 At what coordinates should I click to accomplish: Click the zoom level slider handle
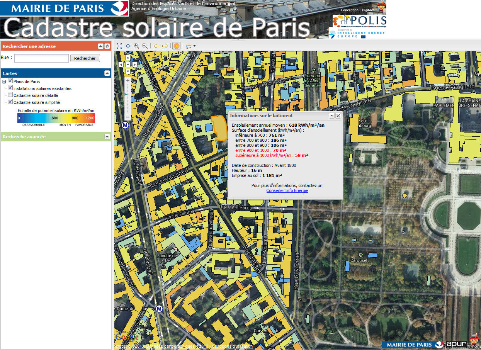tap(126, 94)
